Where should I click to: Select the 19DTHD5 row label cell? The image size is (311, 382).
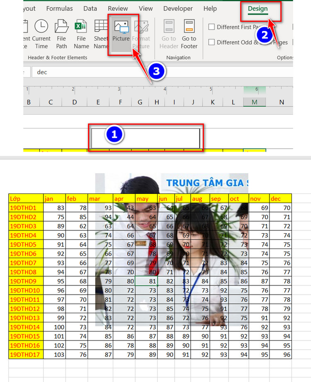click(26, 244)
